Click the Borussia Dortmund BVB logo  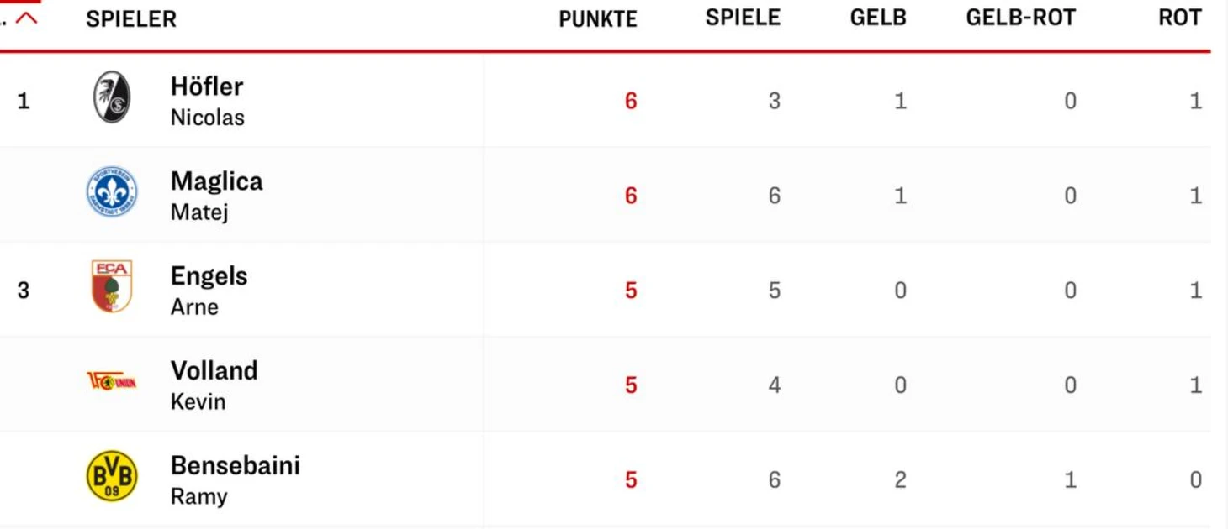pyautogui.click(x=112, y=476)
